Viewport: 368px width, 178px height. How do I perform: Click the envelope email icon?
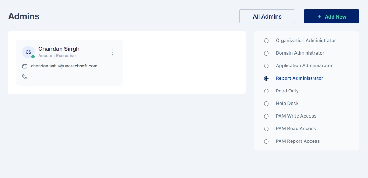(x=25, y=66)
